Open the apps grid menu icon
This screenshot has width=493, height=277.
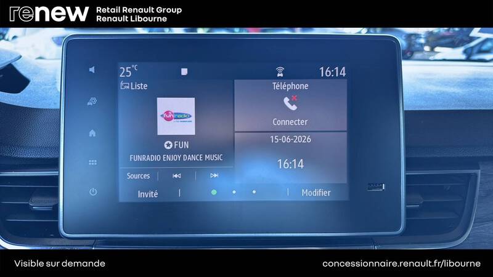92,163
